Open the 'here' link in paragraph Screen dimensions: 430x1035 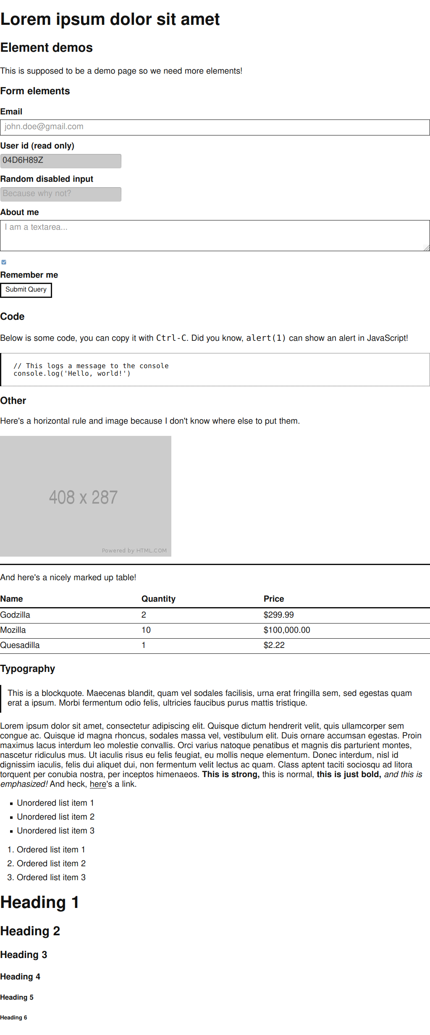pos(98,784)
